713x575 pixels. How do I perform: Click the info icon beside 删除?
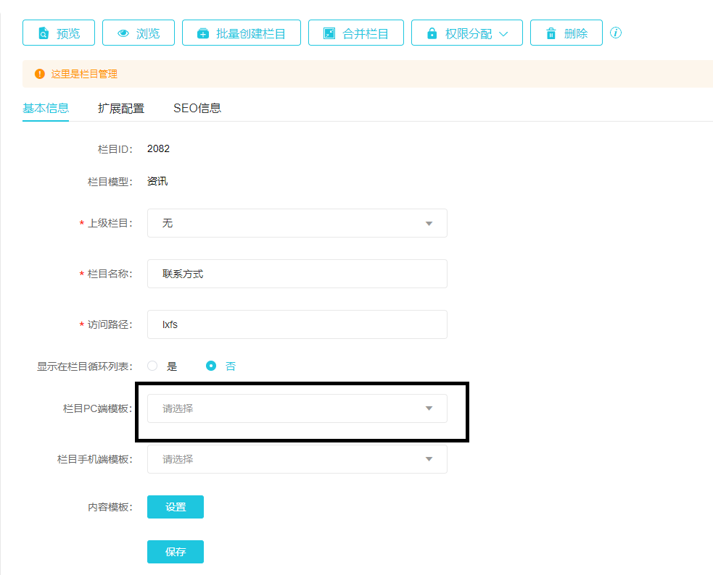tap(616, 33)
